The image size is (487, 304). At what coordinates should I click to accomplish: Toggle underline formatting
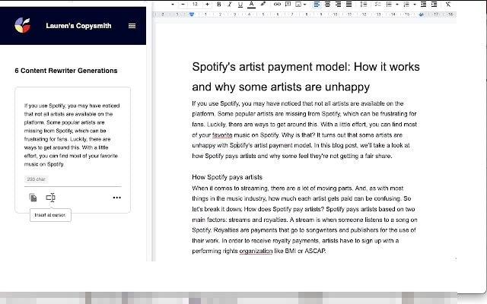(240, 4)
